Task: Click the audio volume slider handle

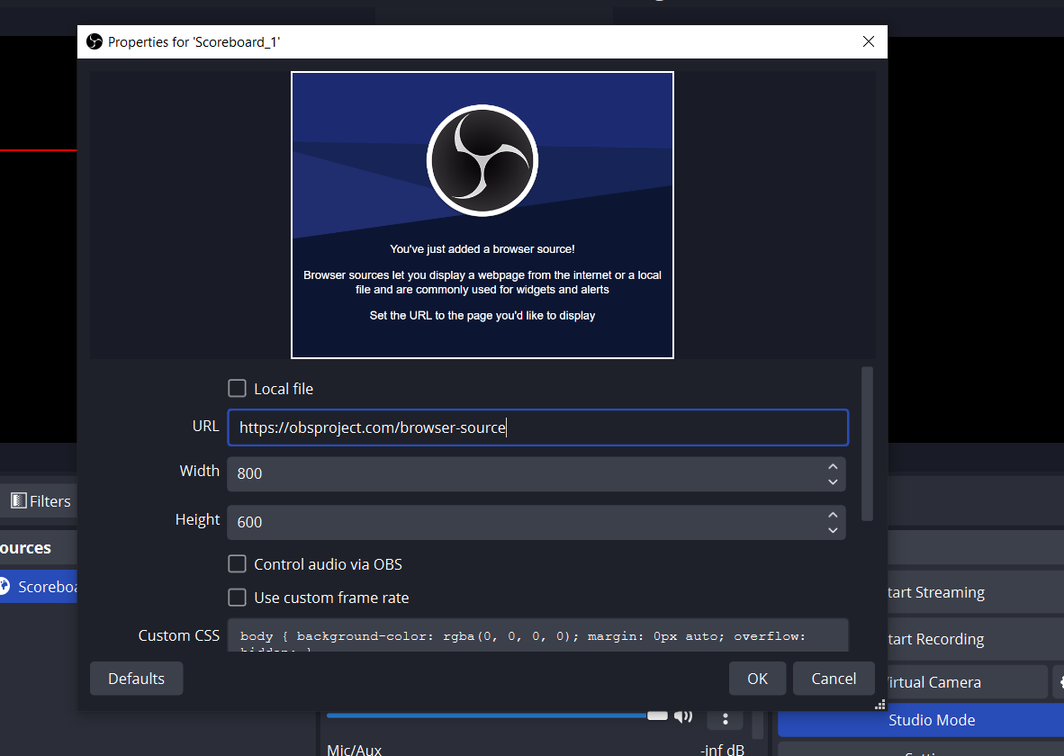Action: tap(657, 715)
